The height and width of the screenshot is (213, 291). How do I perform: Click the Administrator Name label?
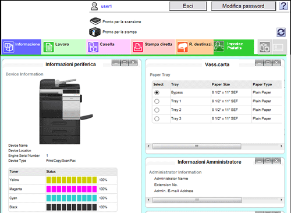coord(171,179)
